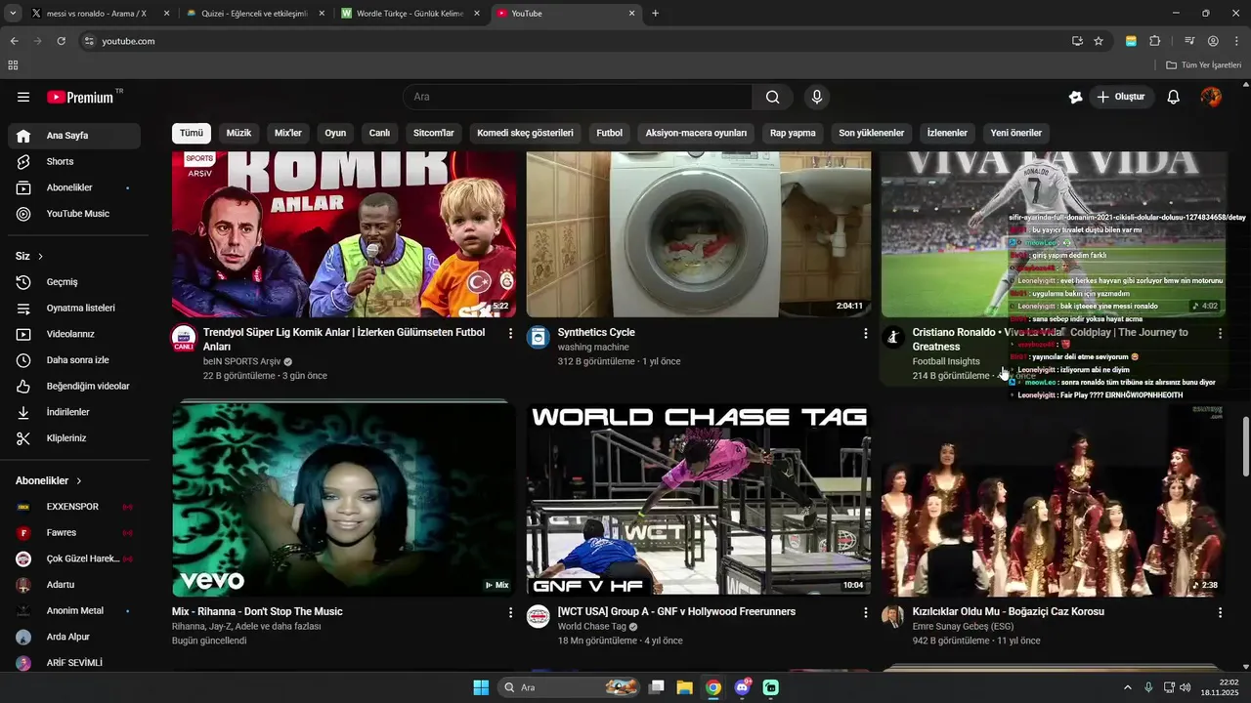Open Chrome extensions puzzle icon
Viewport: 1251px width, 703px height.
click(x=1155, y=41)
